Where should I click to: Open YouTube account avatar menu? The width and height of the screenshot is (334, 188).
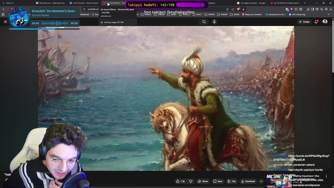(x=325, y=22)
